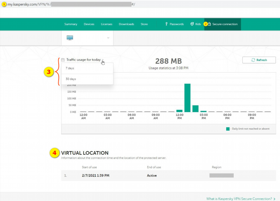The image size is (280, 201).
Task: Expand the device selector chevron
Action: click(x=108, y=38)
